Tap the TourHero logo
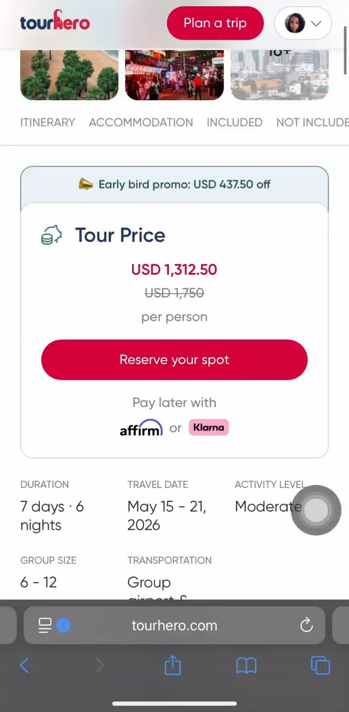 (55, 22)
